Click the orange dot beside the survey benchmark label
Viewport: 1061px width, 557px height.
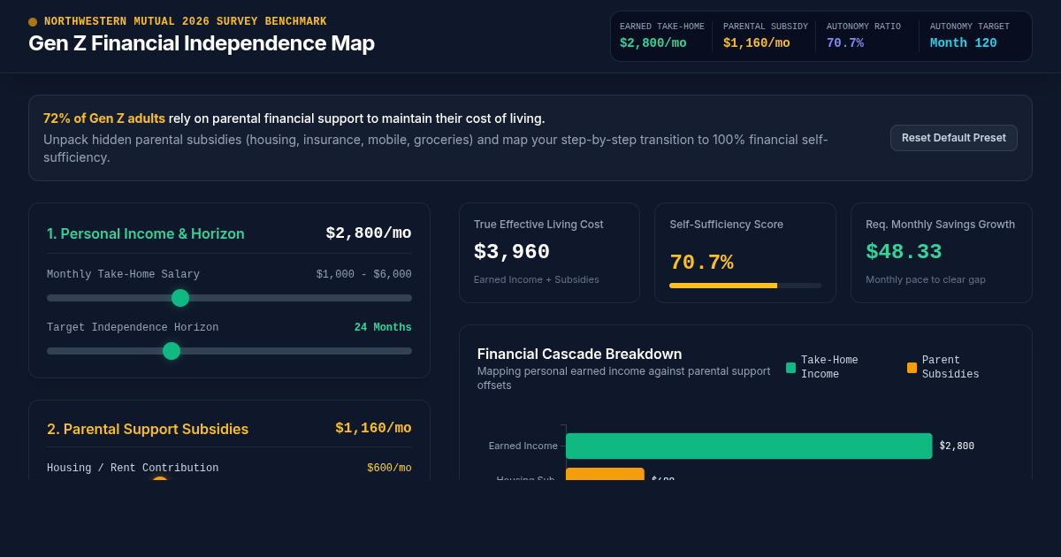pos(33,22)
